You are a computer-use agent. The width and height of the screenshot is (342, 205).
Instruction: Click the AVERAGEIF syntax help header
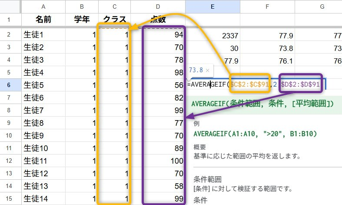[262, 103]
